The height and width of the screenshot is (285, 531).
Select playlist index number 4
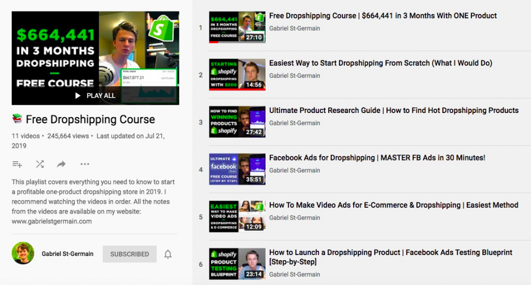[x=201, y=170]
